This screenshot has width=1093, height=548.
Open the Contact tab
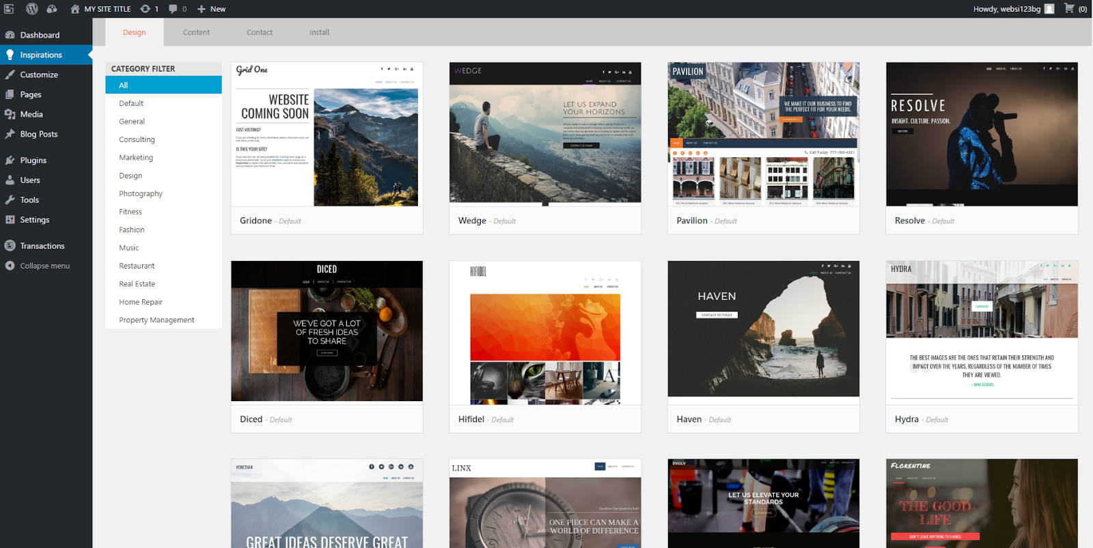(260, 32)
